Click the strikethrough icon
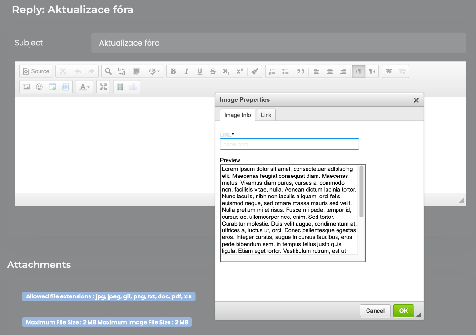This screenshot has width=476, height=335. pyautogui.click(x=213, y=71)
